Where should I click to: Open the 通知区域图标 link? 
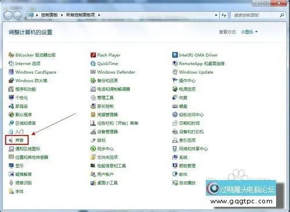click(28, 149)
